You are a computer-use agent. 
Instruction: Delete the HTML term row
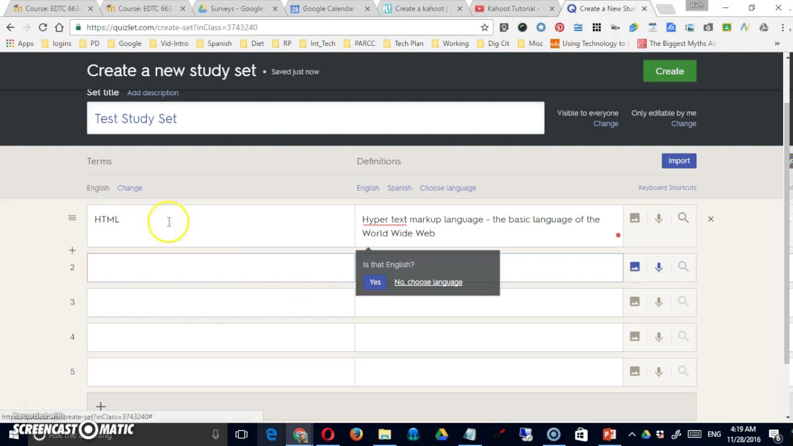point(711,219)
